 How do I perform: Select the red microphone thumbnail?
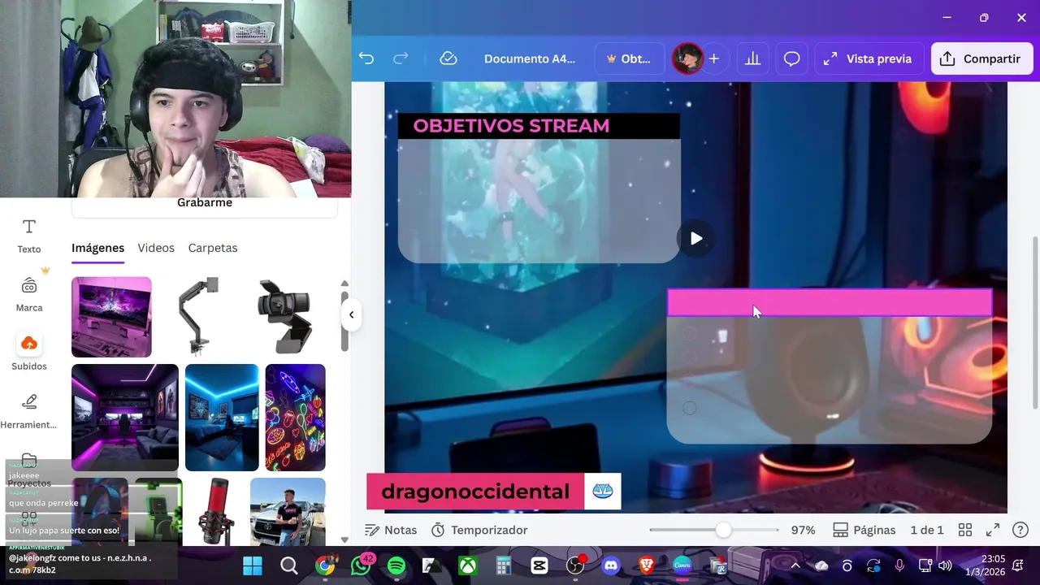pyautogui.click(x=216, y=511)
